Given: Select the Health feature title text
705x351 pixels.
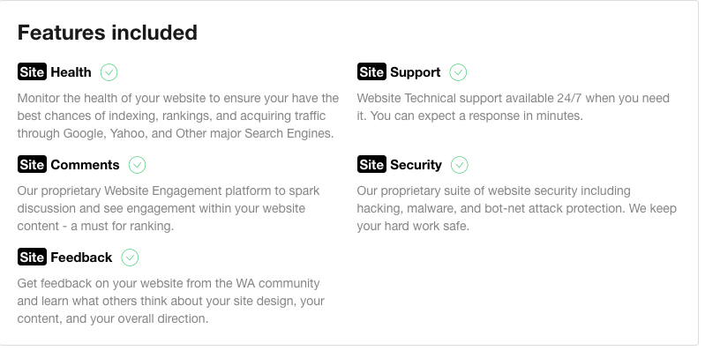Looking at the screenshot, I should click(71, 72).
